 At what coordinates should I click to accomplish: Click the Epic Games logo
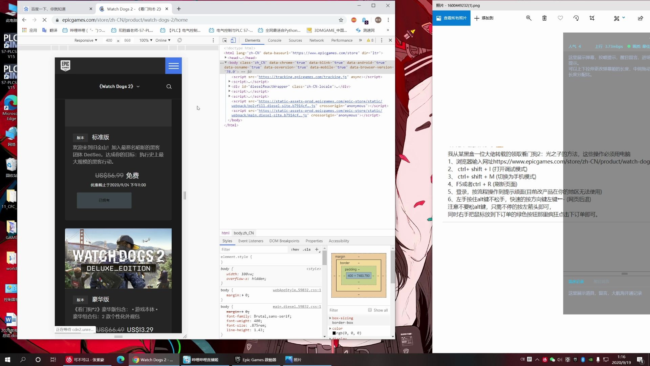point(65,65)
